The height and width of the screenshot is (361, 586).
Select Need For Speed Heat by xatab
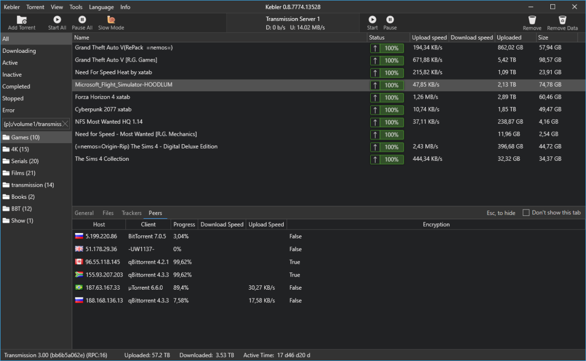329,72
